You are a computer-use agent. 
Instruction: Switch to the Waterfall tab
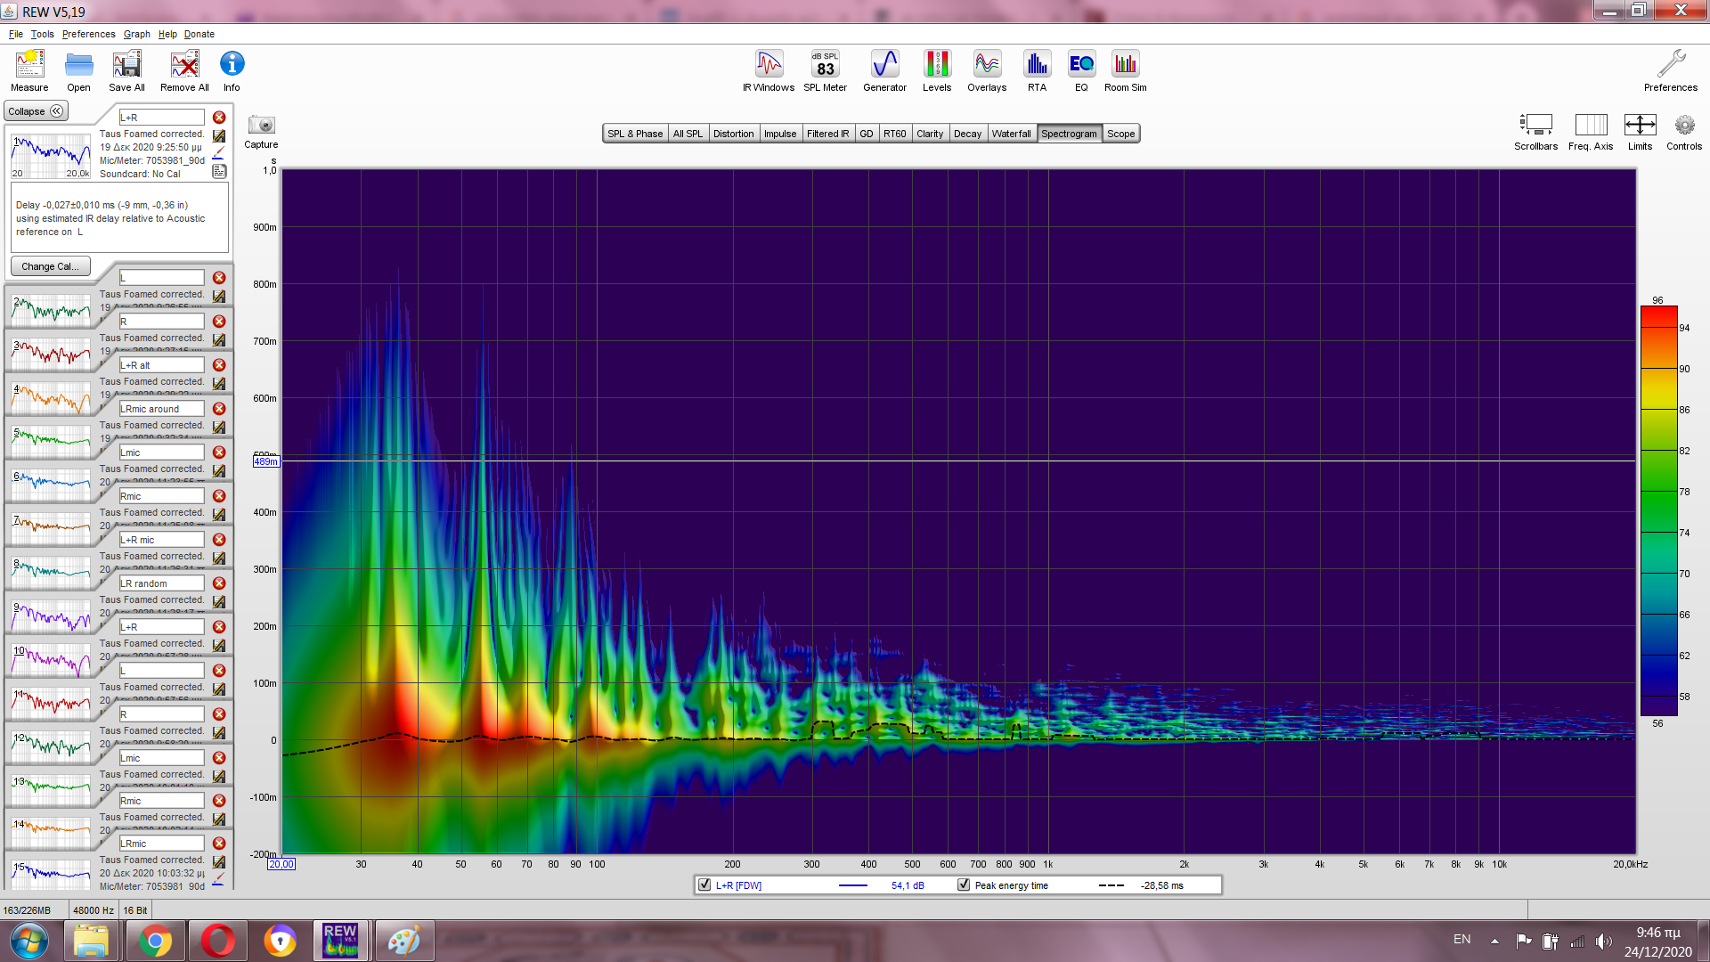coord(1011,134)
